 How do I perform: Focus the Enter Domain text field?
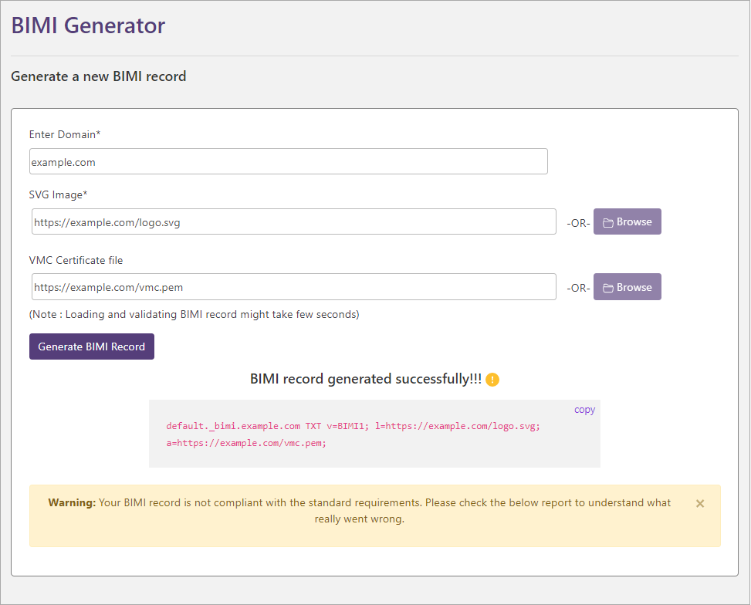[288, 162]
